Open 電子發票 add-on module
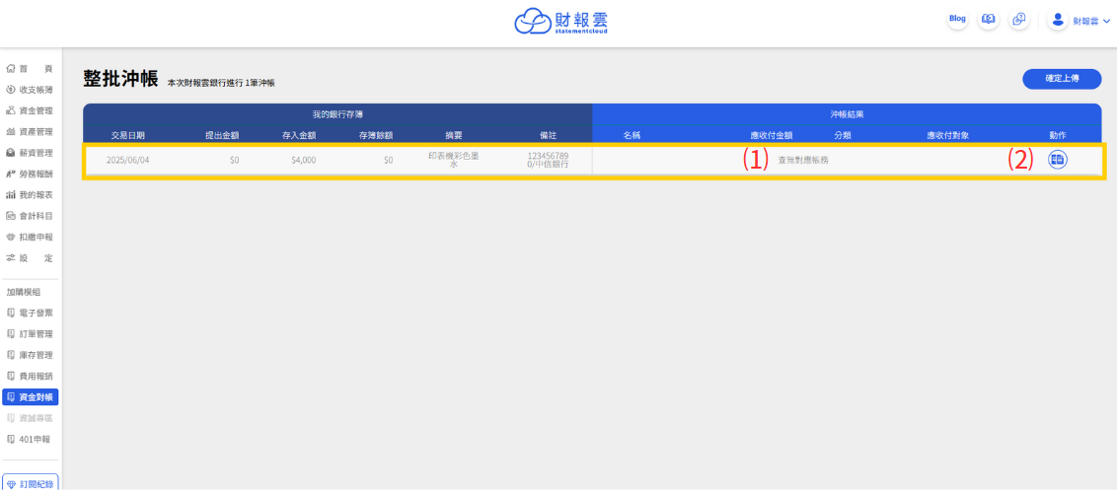1117x491 pixels. [30, 313]
